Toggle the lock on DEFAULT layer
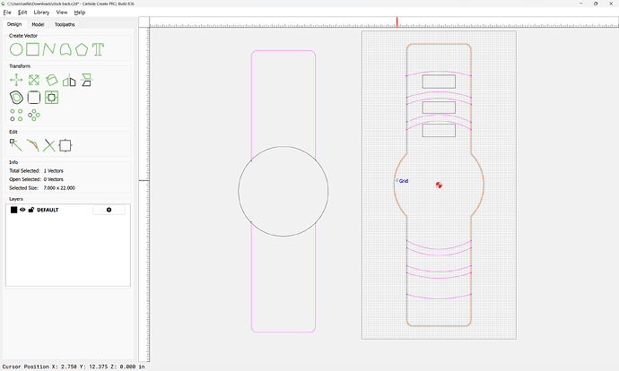The width and height of the screenshot is (619, 371). click(x=31, y=210)
